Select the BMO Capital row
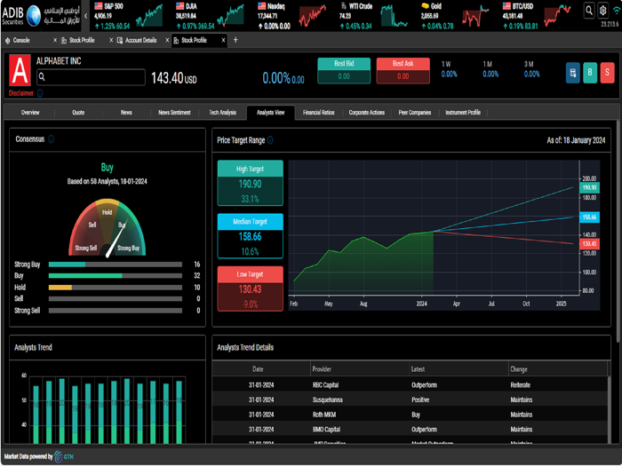Viewport: 622px width, 466px height. click(x=410, y=429)
